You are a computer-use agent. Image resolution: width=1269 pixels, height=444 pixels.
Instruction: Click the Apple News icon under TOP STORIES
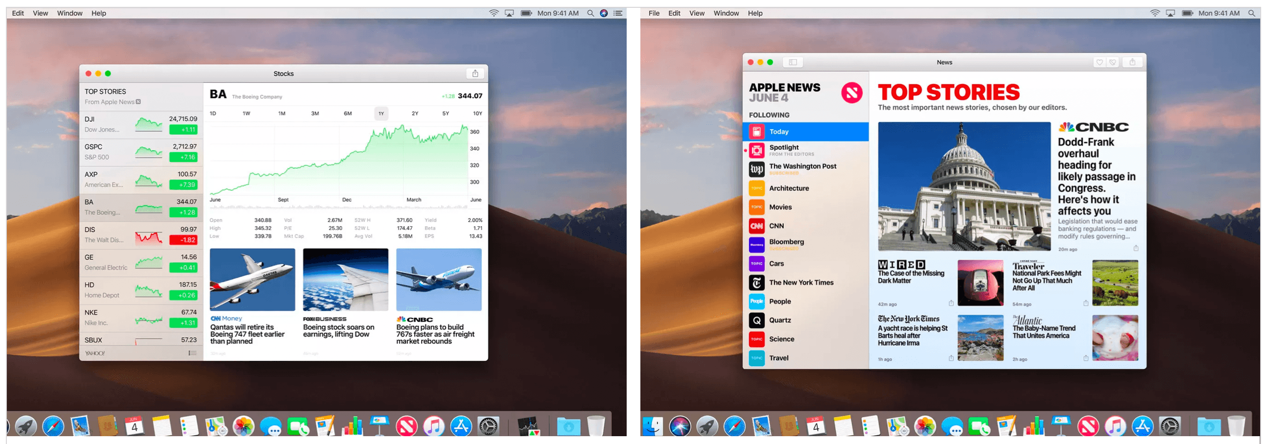coord(139,102)
